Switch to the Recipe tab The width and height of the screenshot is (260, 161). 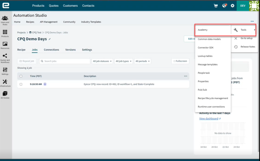21,50
